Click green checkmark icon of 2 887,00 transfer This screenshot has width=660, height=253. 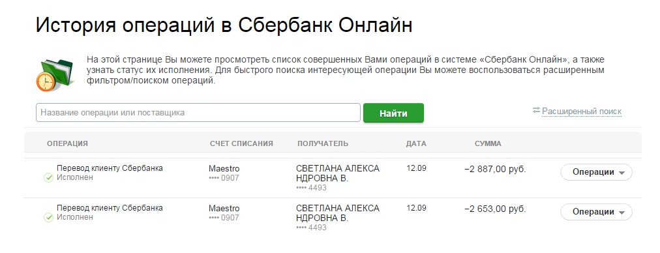point(48,177)
